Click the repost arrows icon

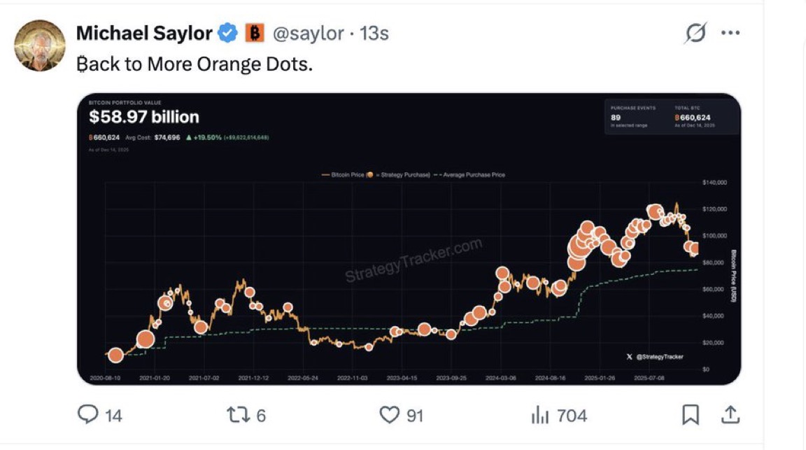[x=238, y=415]
